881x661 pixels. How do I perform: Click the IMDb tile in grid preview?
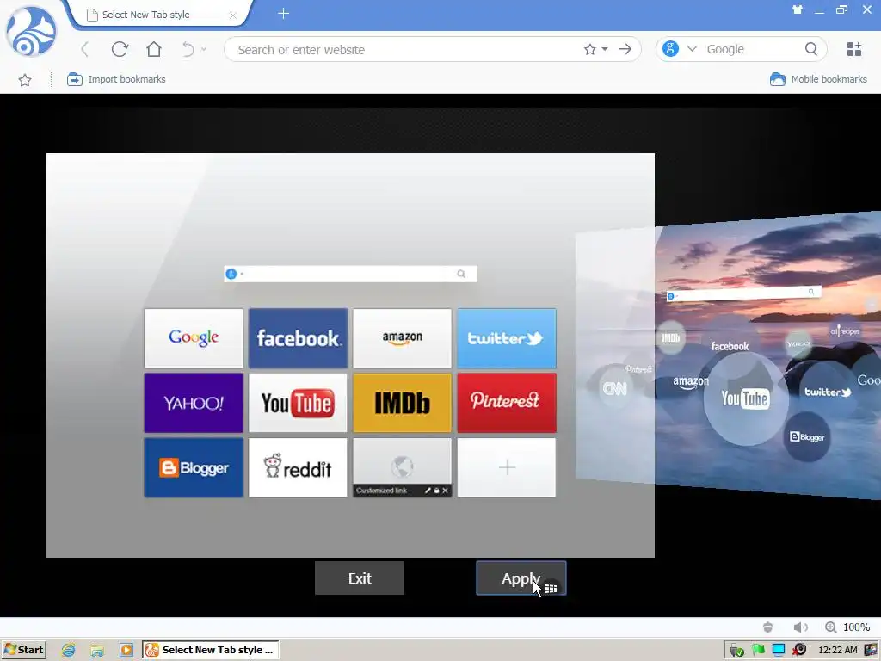click(403, 403)
